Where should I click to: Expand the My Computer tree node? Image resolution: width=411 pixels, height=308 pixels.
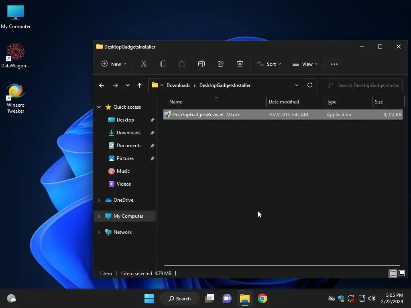point(99,216)
